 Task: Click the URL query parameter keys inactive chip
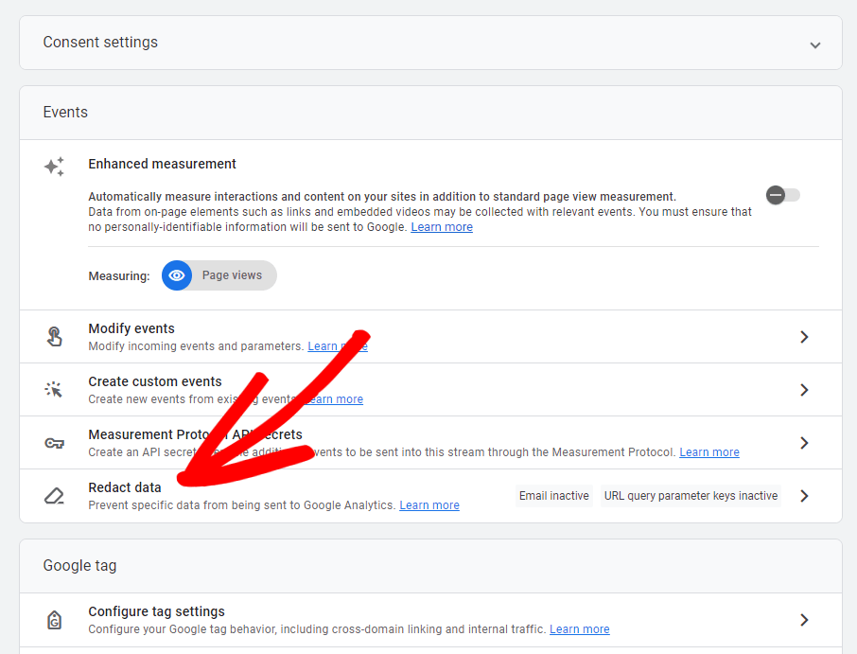(x=691, y=495)
